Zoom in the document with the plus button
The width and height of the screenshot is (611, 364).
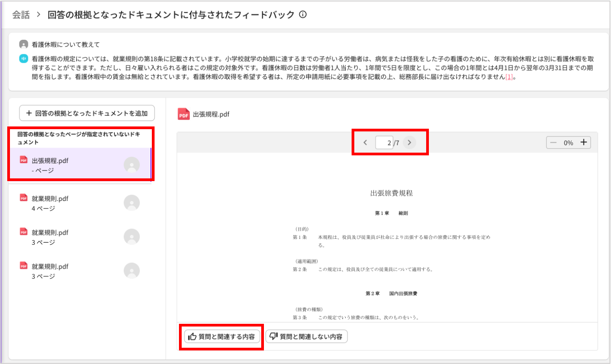(x=583, y=142)
